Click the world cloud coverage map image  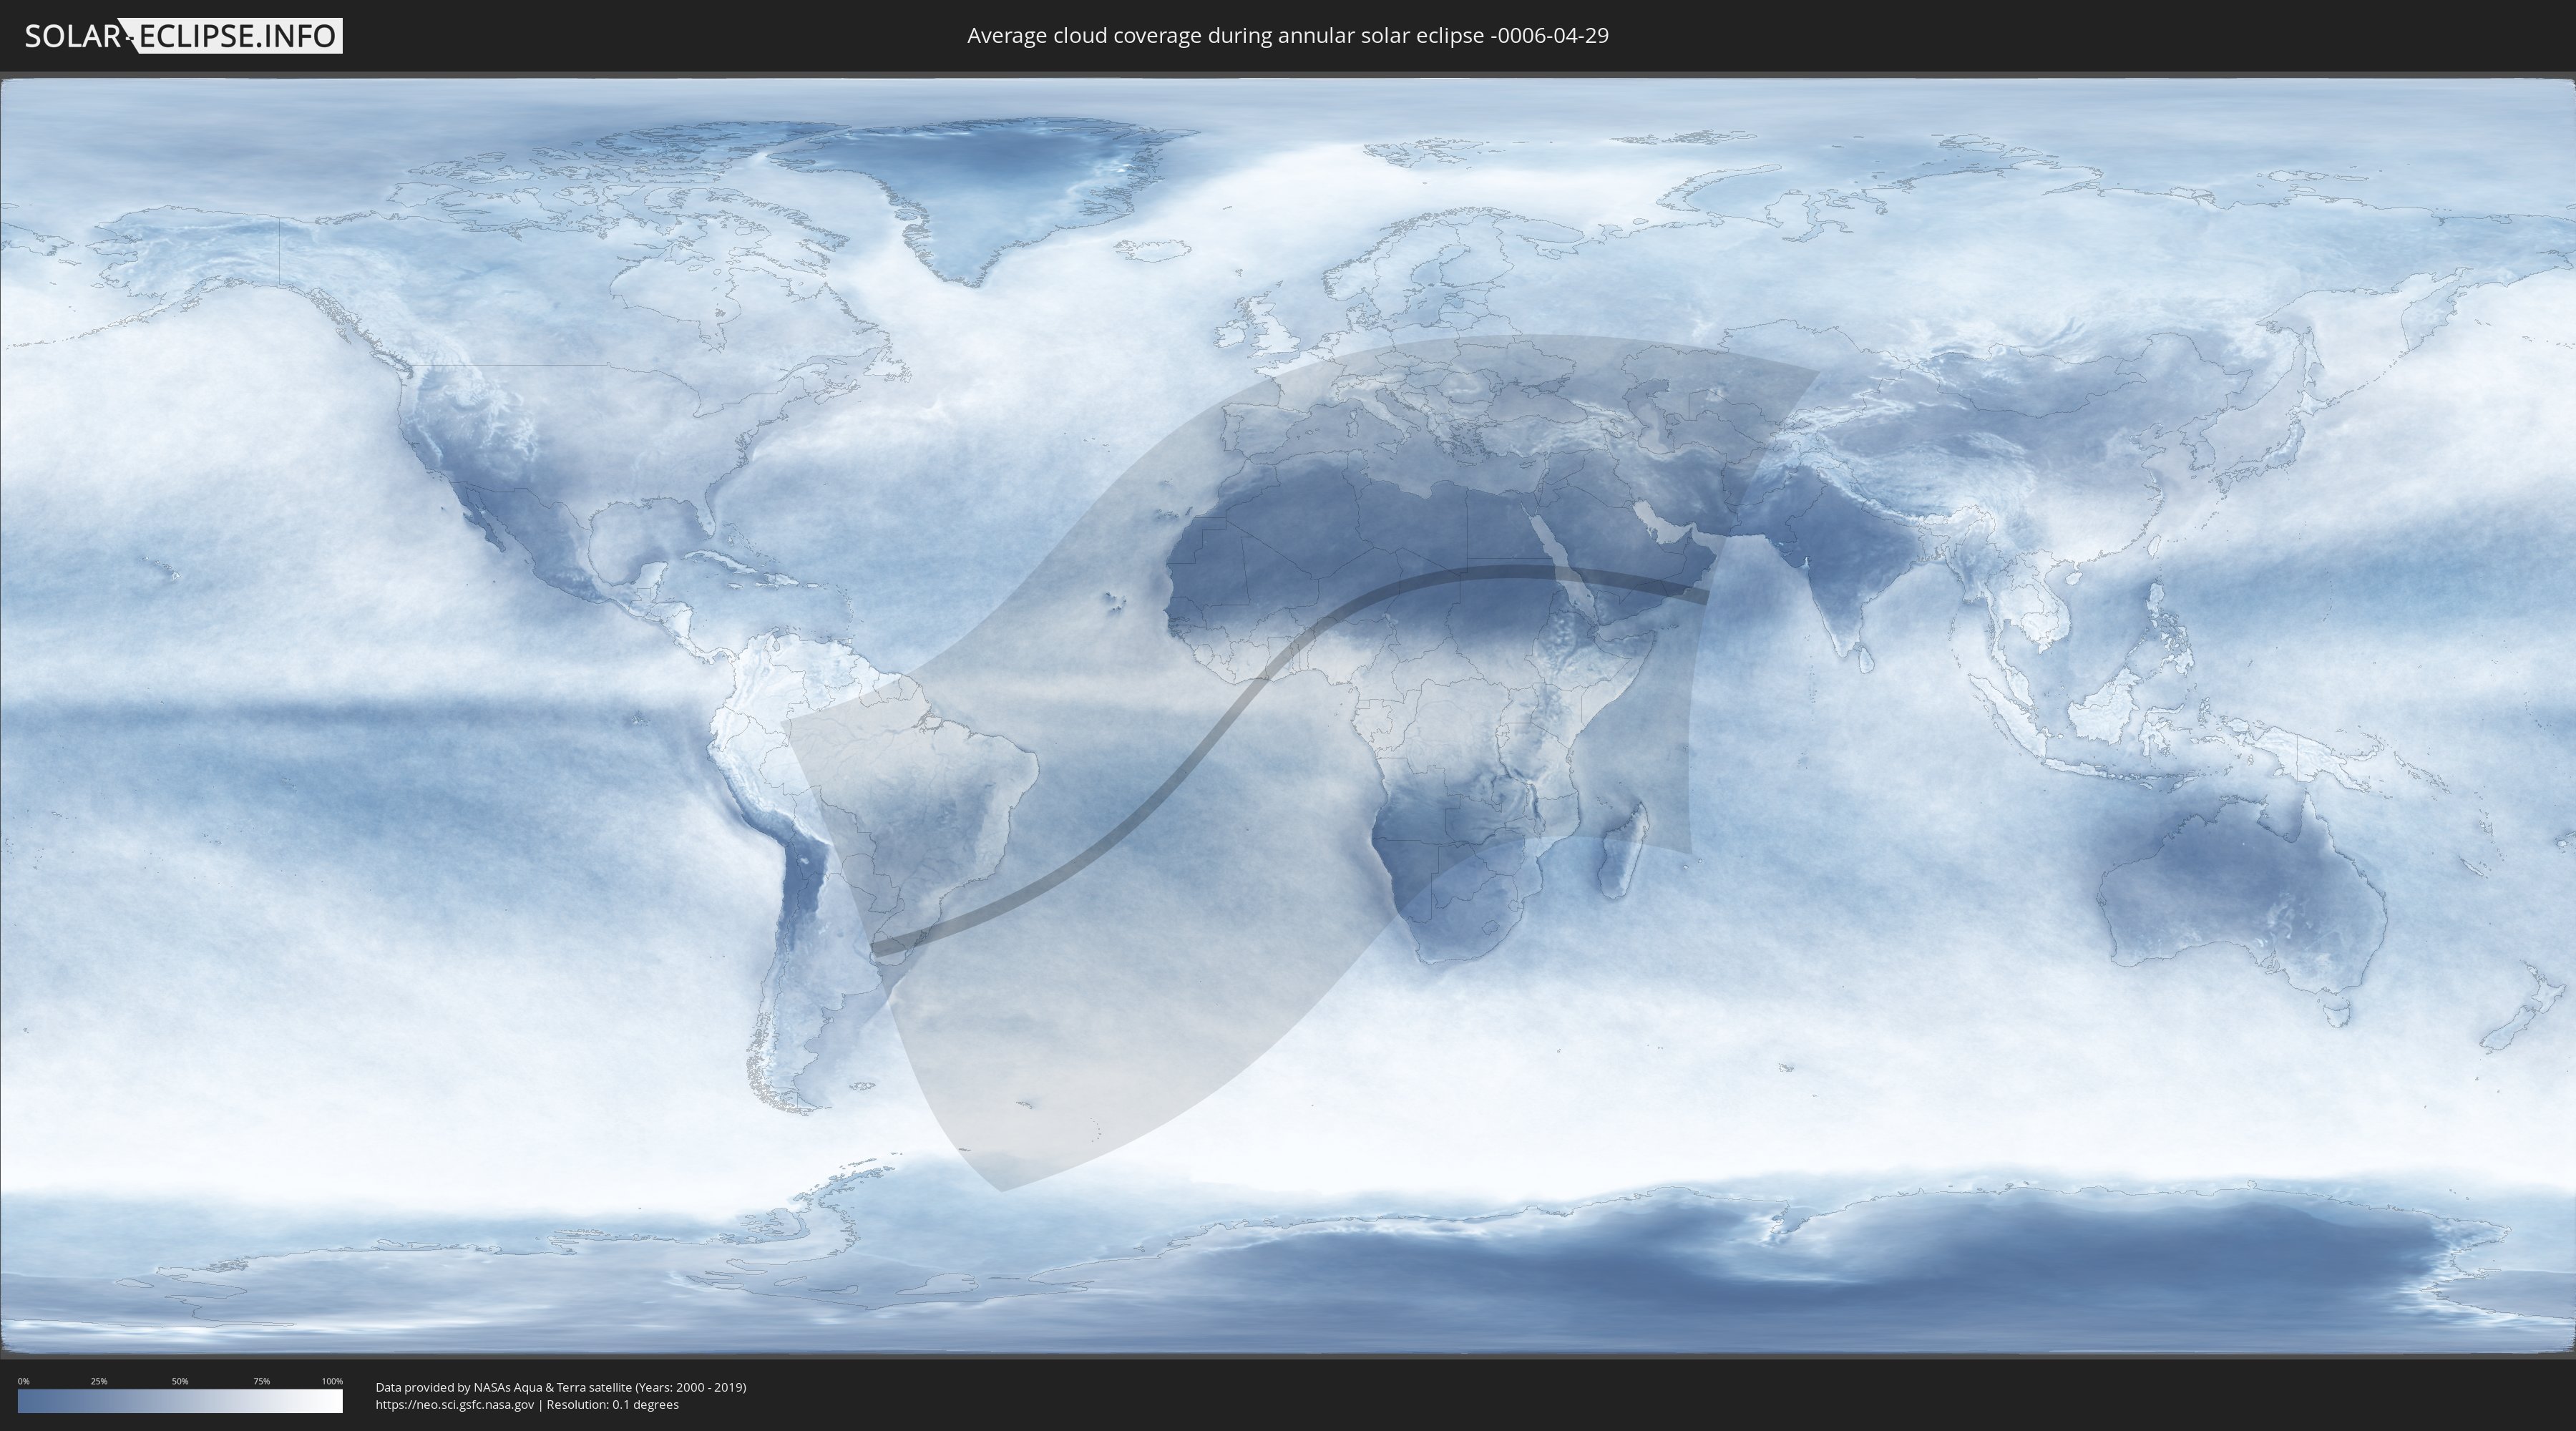pos(1288,716)
